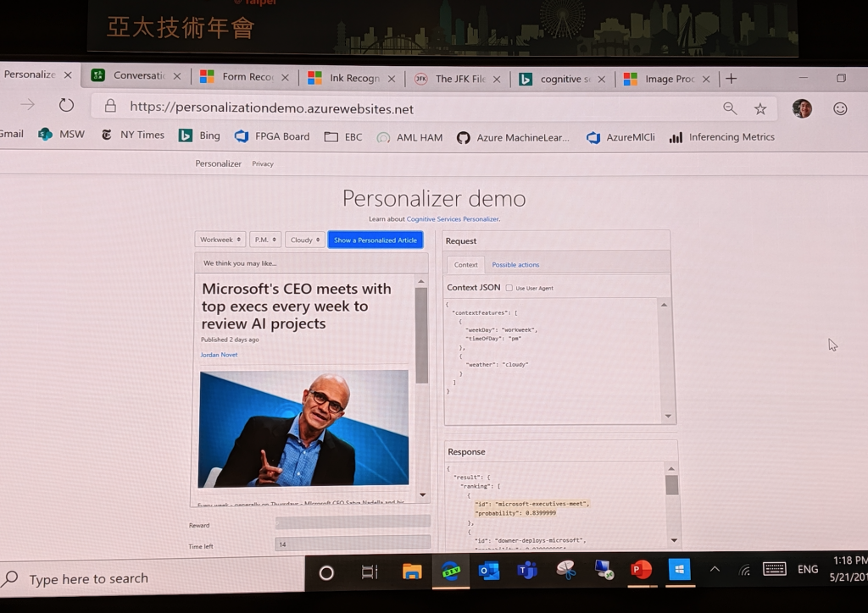Image resolution: width=868 pixels, height=613 pixels.
Task: Close the Image Processing tab
Action: pyautogui.click(x=706, y=79)
